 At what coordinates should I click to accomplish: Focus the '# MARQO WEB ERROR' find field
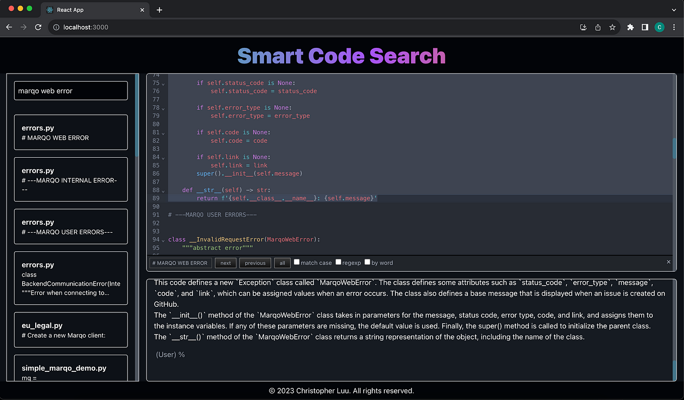pos(181,263)
